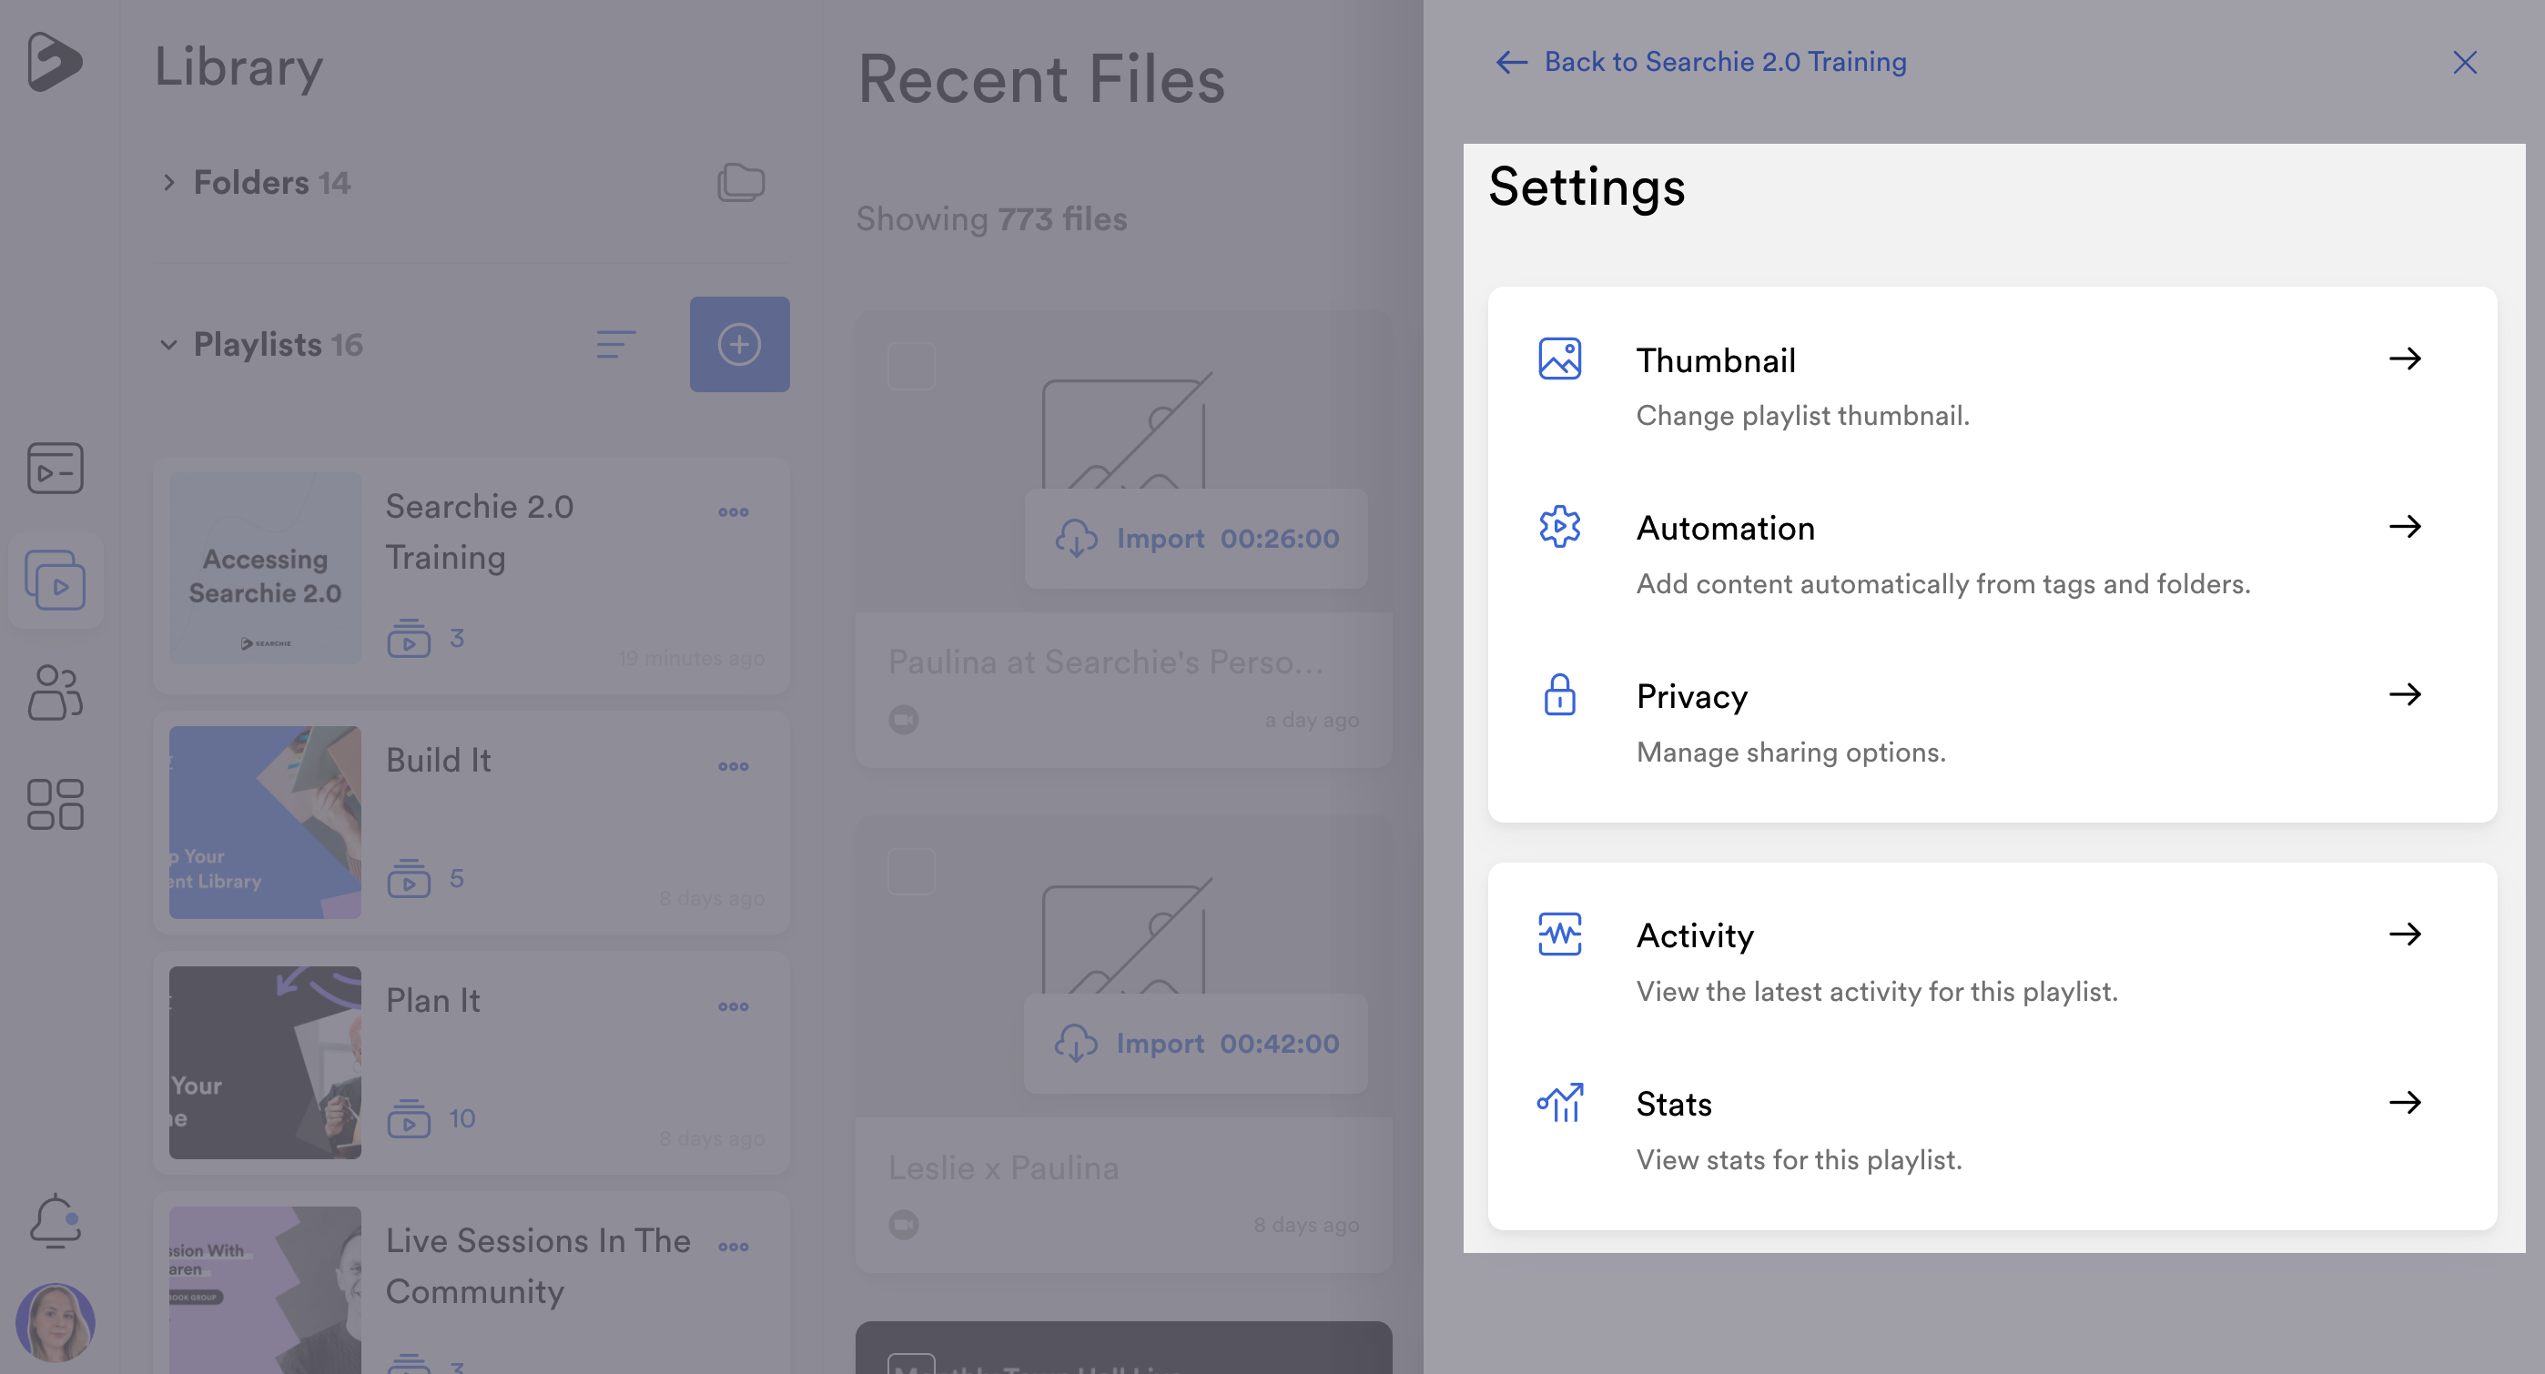Click the folders stack icon
Viewport: 2545px width, 1374px height.
741,183
